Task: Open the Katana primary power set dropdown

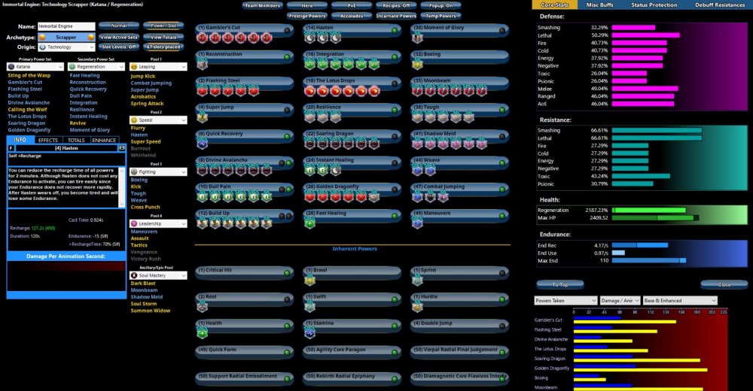Action: pyautogui.click(x=35, y=67)
